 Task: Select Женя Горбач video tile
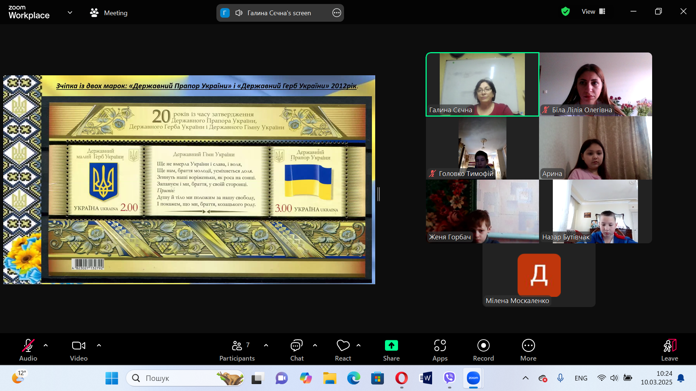[482, 211]
